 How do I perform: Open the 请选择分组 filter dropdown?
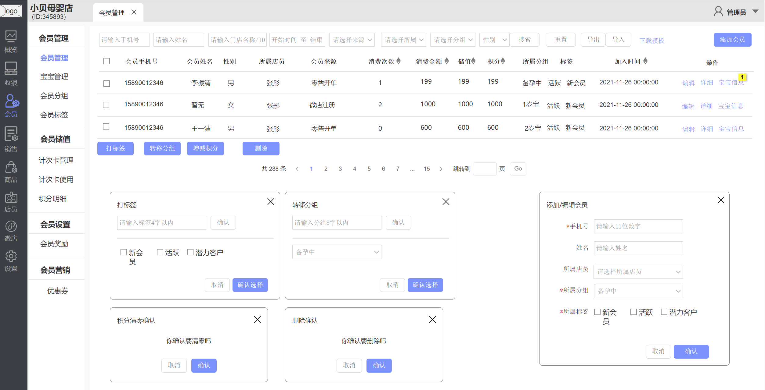[x=453, y=40]
